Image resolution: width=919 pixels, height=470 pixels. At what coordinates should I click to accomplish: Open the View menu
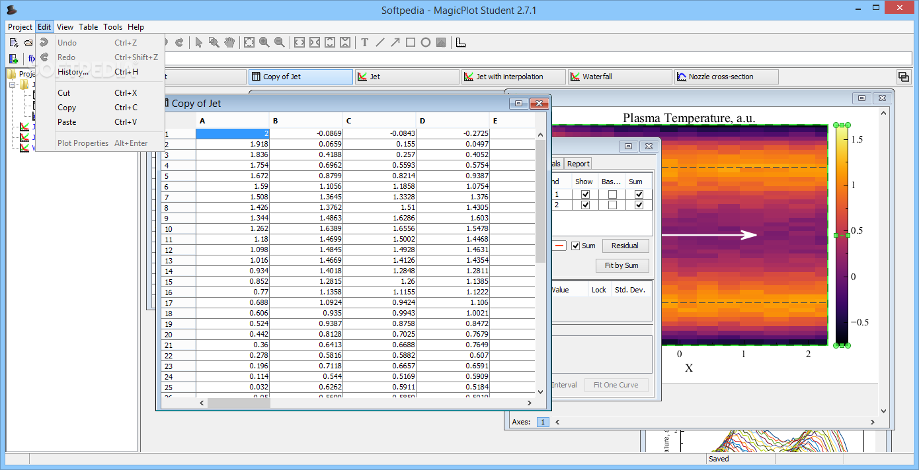click(x=65, y=27)
